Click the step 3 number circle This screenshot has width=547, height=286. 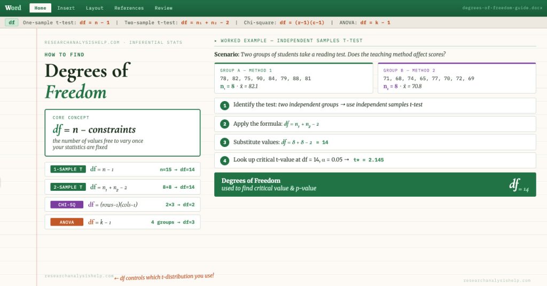click(x=225, y=142)
